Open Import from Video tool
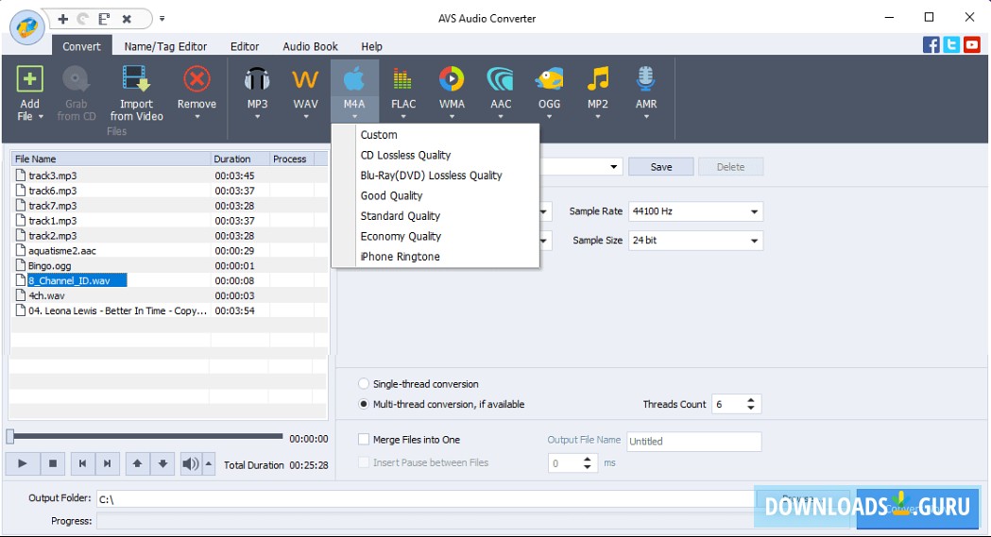This screenshot has width=991, height=537. pyautogui.click(x=136, y=80)
